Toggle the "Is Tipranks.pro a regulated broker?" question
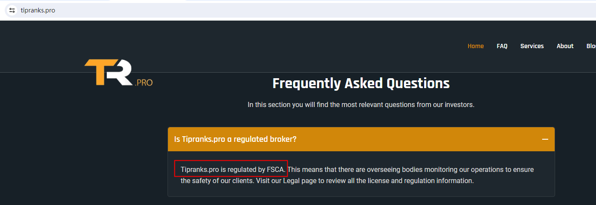 click(236, 139)
